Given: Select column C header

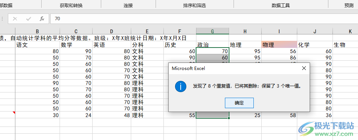Looking at the screenshot, I should [76, 31].
